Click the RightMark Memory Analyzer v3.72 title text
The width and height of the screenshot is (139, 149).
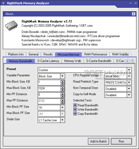47,21
